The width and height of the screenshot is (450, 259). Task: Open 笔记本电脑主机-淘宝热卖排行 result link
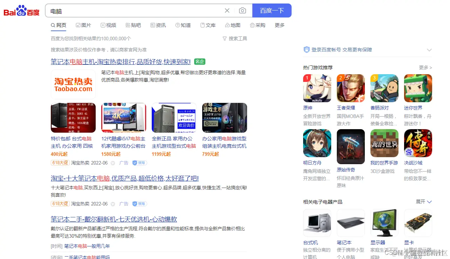click(x=121, y=62)
